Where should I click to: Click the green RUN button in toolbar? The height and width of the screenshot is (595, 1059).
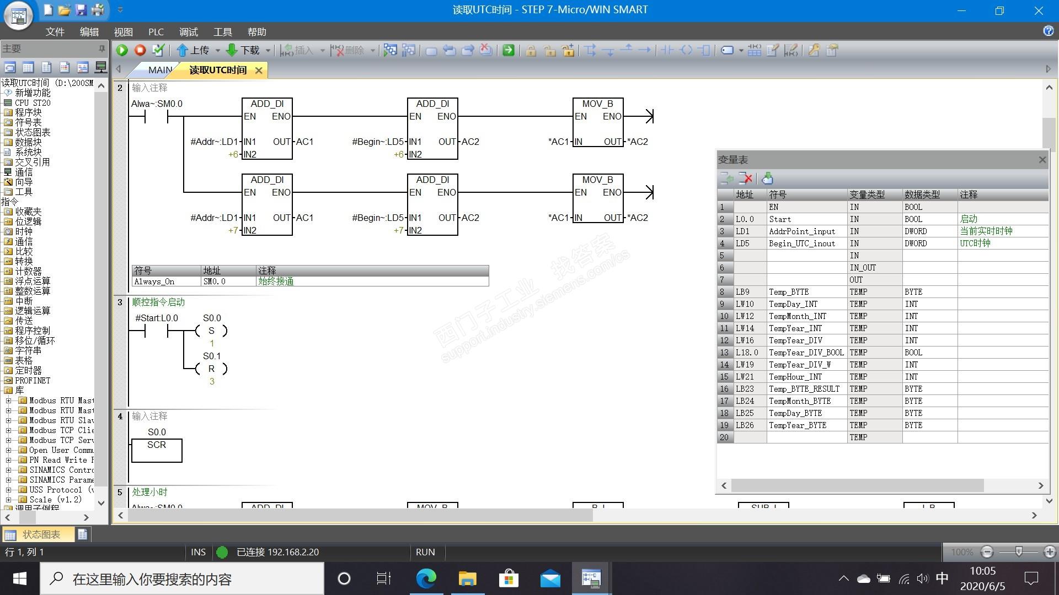(122, 51)
